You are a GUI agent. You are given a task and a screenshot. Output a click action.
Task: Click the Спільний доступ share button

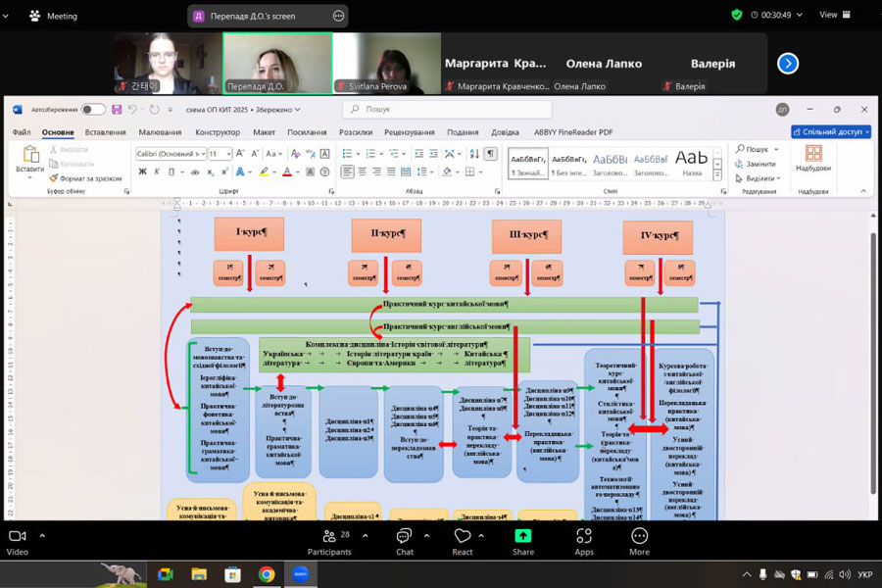831,131
